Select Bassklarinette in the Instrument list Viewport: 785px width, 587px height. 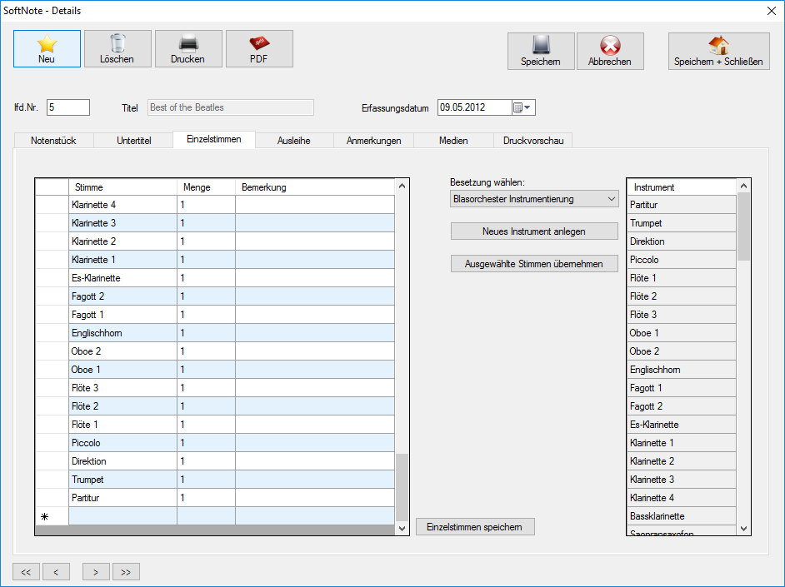pos(681,516)
